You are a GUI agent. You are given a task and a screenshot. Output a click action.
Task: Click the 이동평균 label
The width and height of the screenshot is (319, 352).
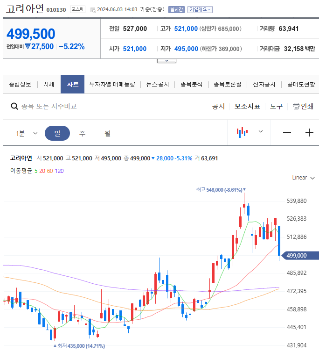click(x=21, y=171)
